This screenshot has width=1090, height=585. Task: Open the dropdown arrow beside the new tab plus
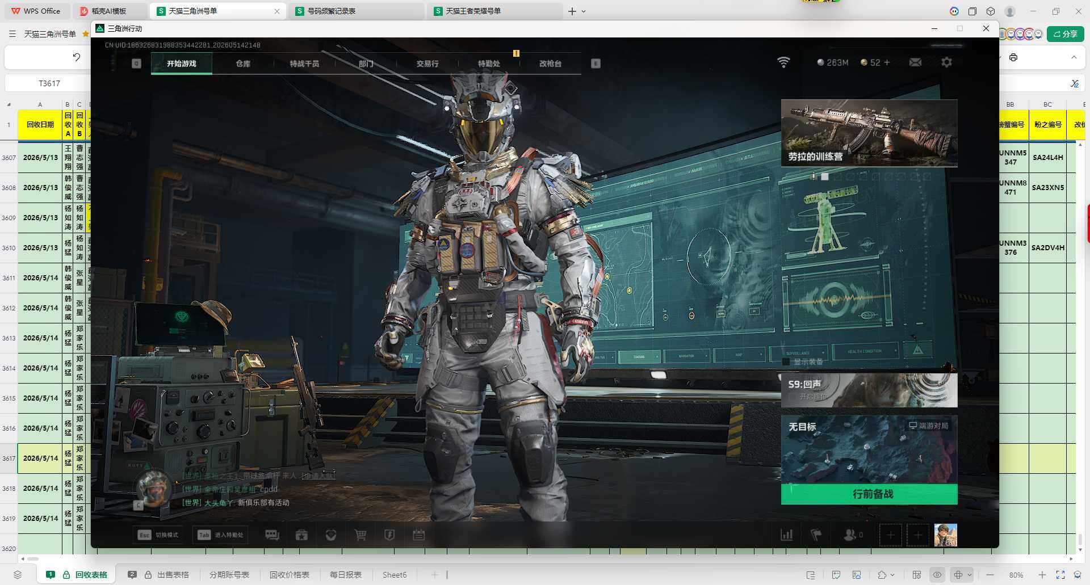point(584,11)
